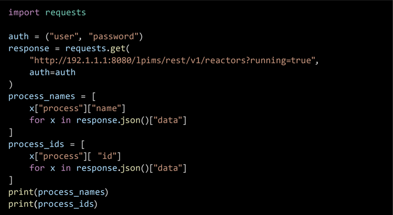
Task: Click the import keyword
Action: (24, 13)
